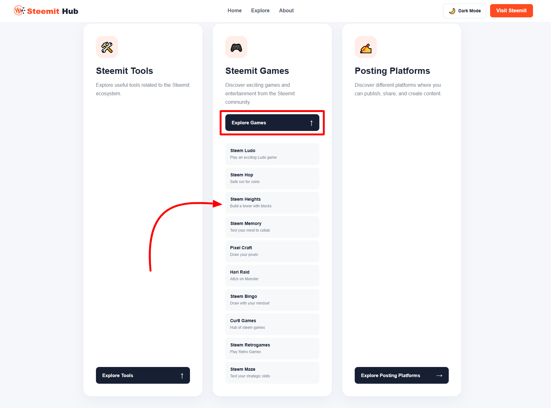Toggle Dark Mode
The width and height of the screenshot is (551, 408).
pyautogui.click(x=465, y=11)
